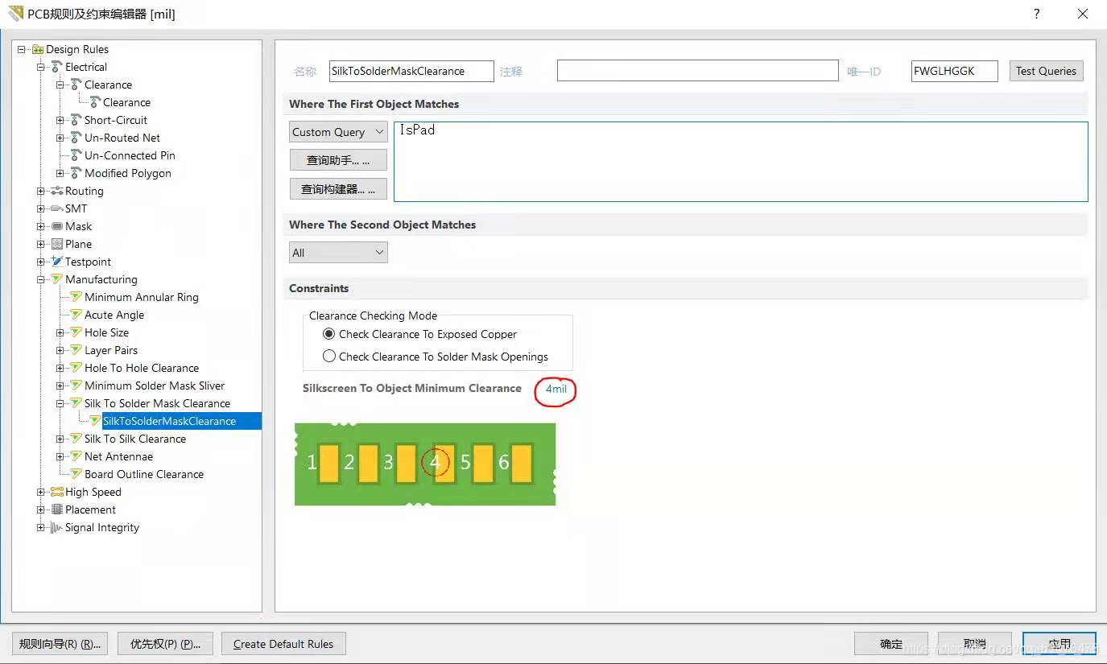Click the Short-Circuit rule icon
Image resolution: width=1107 pixels, height=664 pixels.
pyautogui.click(x=76, y=120)
